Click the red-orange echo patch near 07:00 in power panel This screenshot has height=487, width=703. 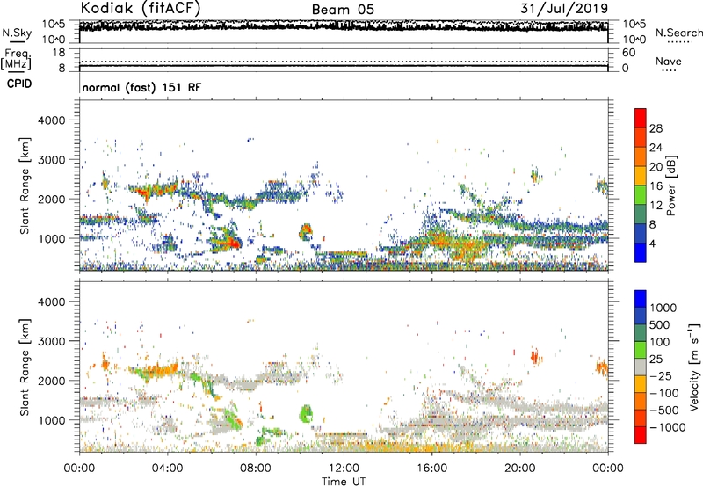pos(233,243)
